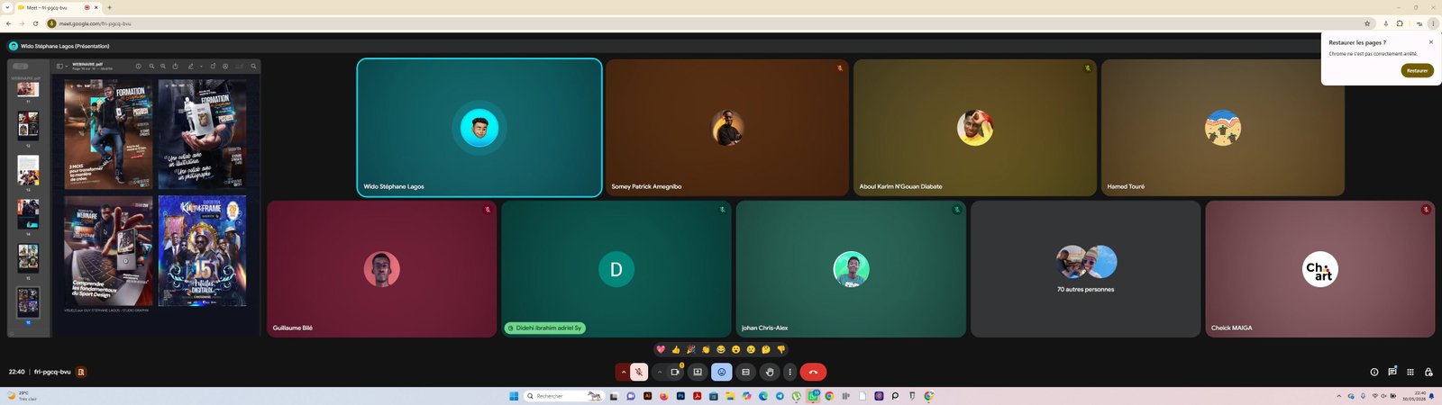
Task: Send the party popper reaction
Action: (x=691, y=349)
